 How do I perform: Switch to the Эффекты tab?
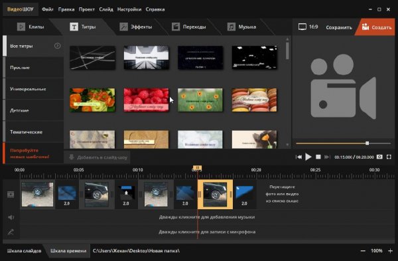136,27
